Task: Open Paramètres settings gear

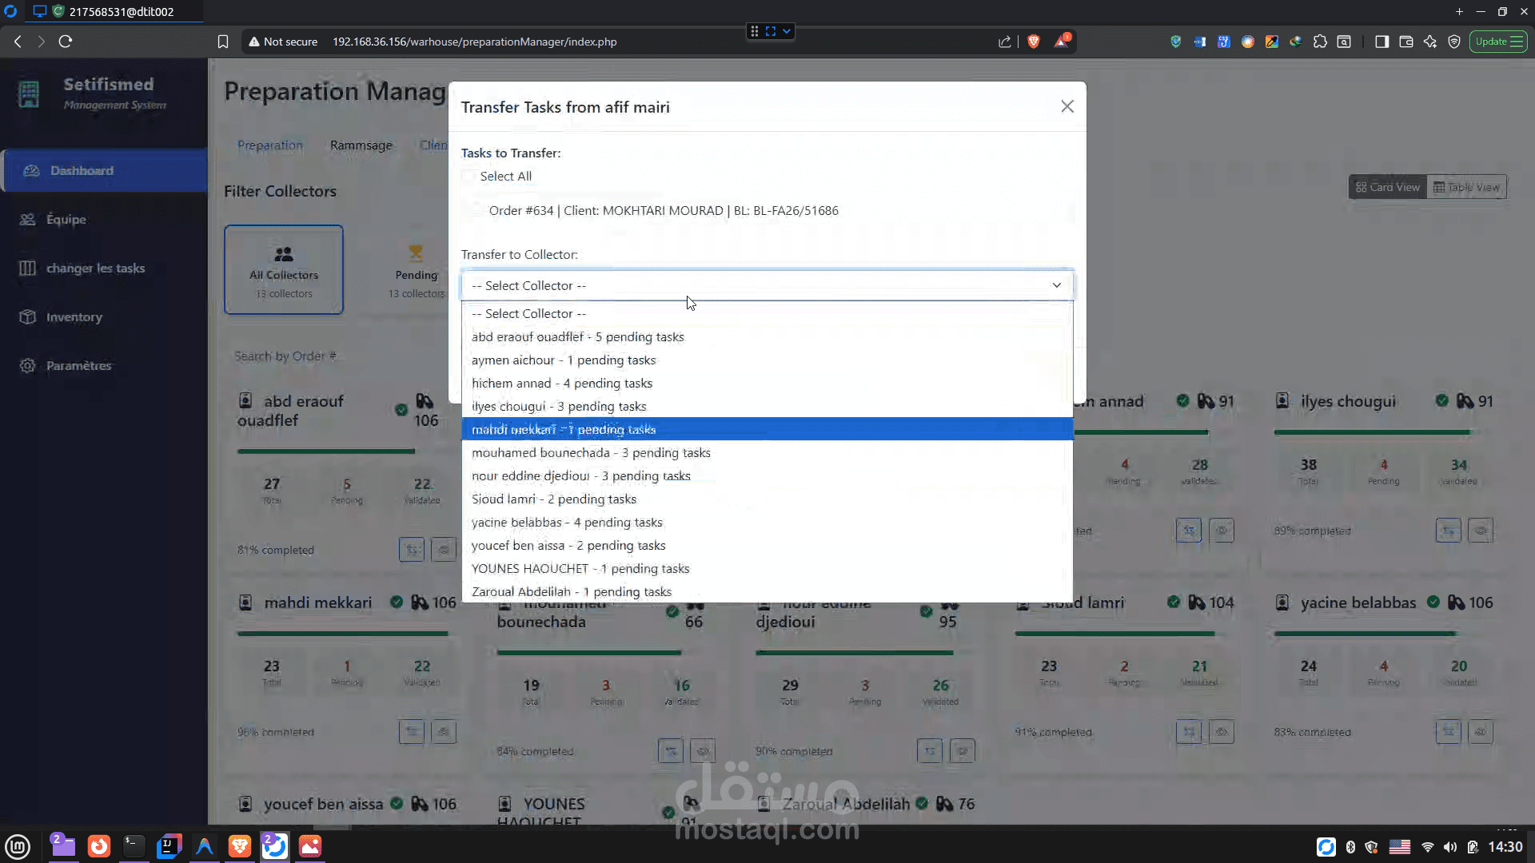Action: (x=28, y=366)
